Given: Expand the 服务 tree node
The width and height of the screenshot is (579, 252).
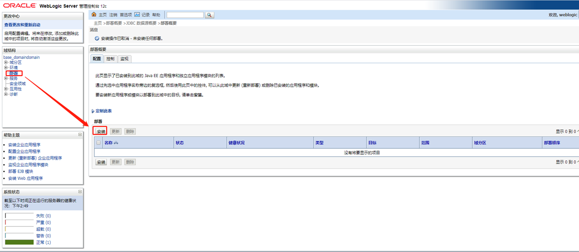Looking at the screenshot, I should click(6, 79).
